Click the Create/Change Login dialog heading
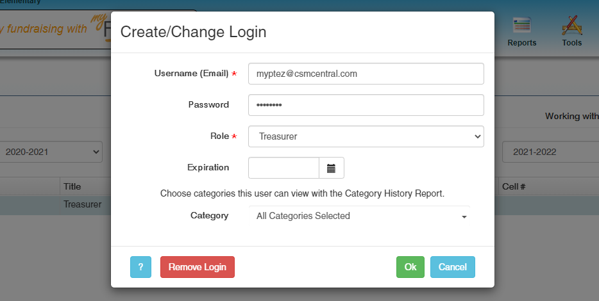Screen dimensions: 599x301 194,31
